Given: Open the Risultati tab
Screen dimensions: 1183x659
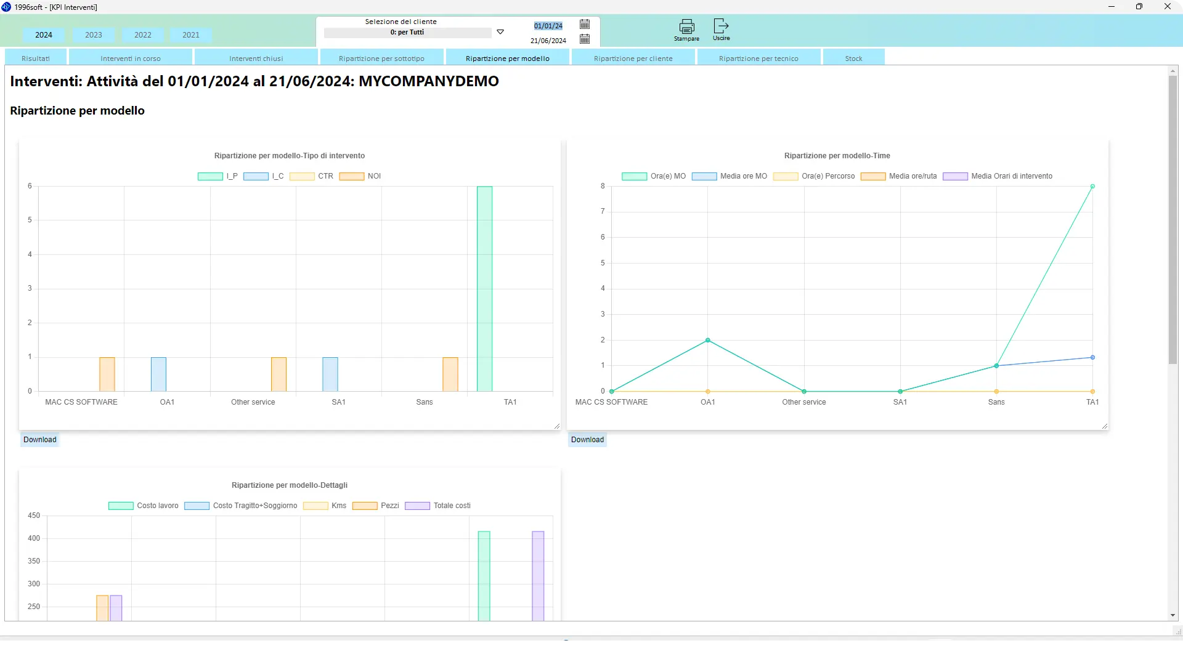Looking at the screenshot, I should (36, 59).
